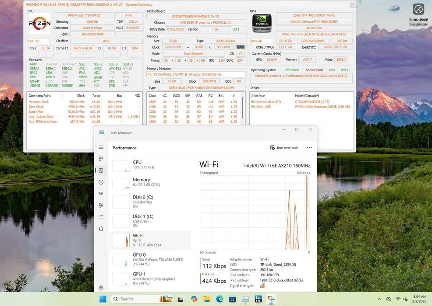The height and width of the screenshot is (306, 432).
Task: Click Ryzen logo in HWiNFO CPU section
Action: tap(40, 23)
